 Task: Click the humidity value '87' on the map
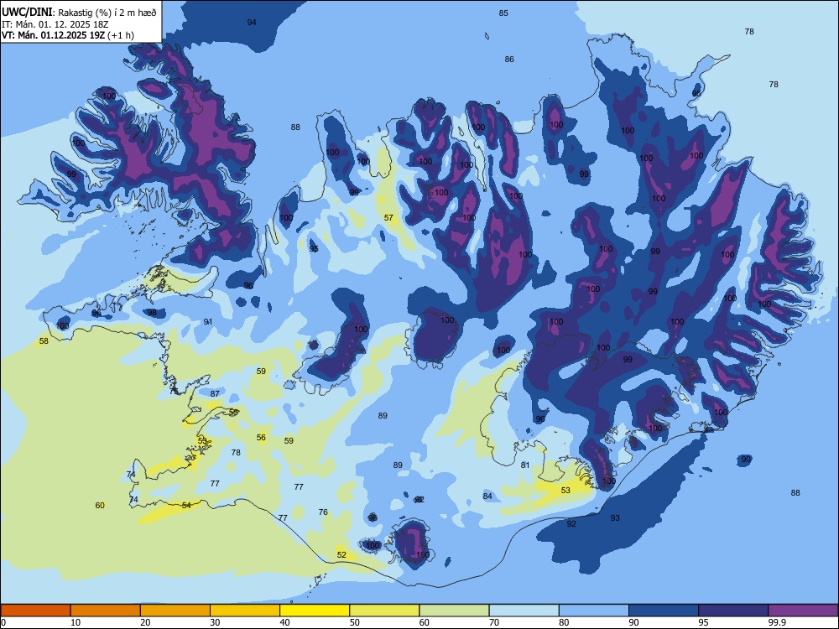click(x=215, y=393)
